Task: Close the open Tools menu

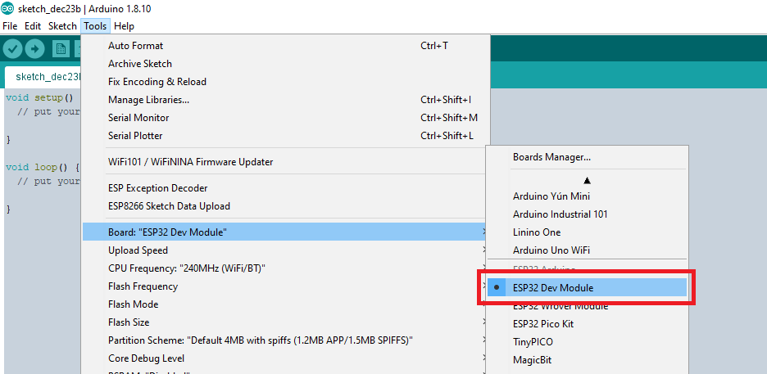Action: [95, 26]
